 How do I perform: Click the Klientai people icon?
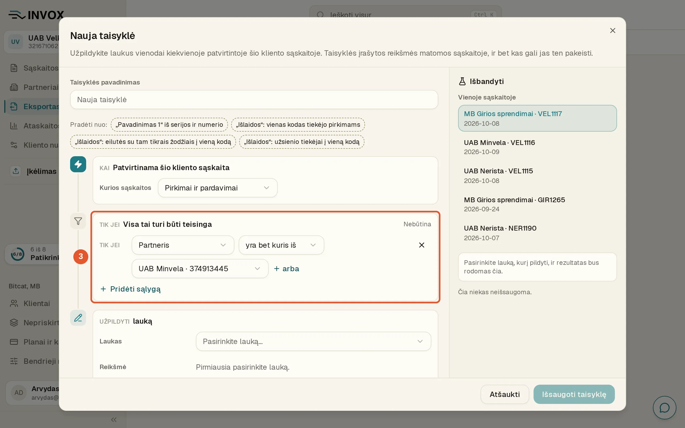pos(14,303)
